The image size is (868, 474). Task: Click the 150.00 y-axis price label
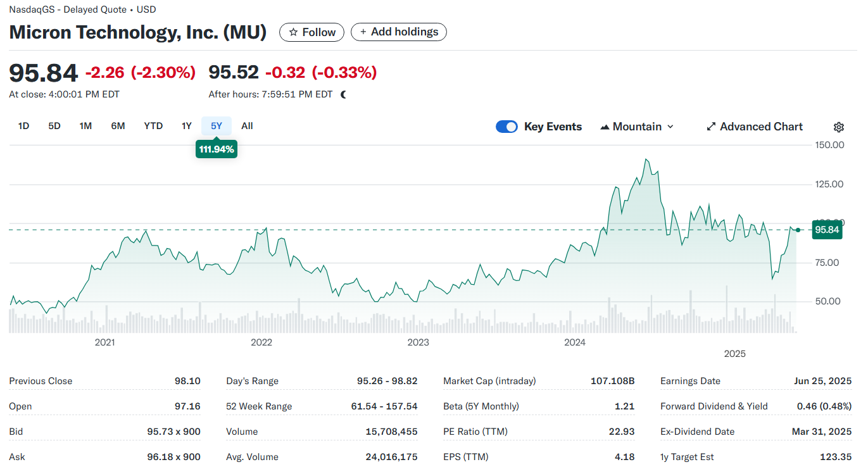pyautogui.click(x=829, y=145)
